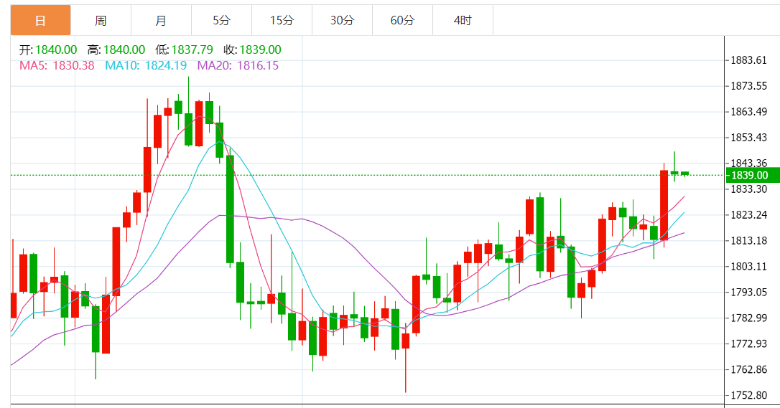Image resolution: width=780 pixels, height=408 pixels.
Task: Click the MA20: 1816.15 indicator label
Action: pos(238,65)
